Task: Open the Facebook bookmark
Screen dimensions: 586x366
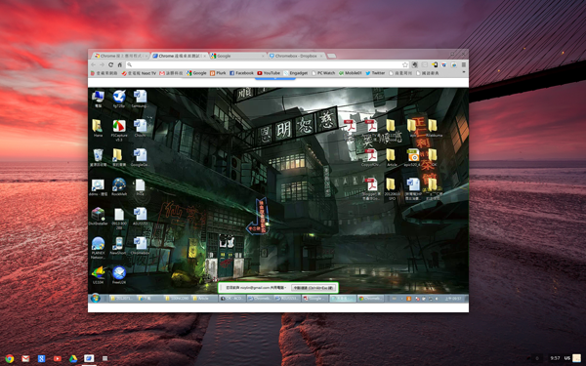Action: [x=241, y=73]
